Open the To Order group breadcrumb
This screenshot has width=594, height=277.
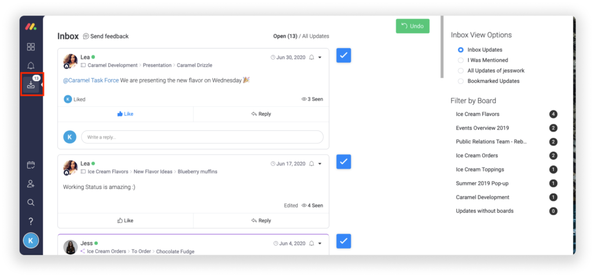tap(142, 252)
